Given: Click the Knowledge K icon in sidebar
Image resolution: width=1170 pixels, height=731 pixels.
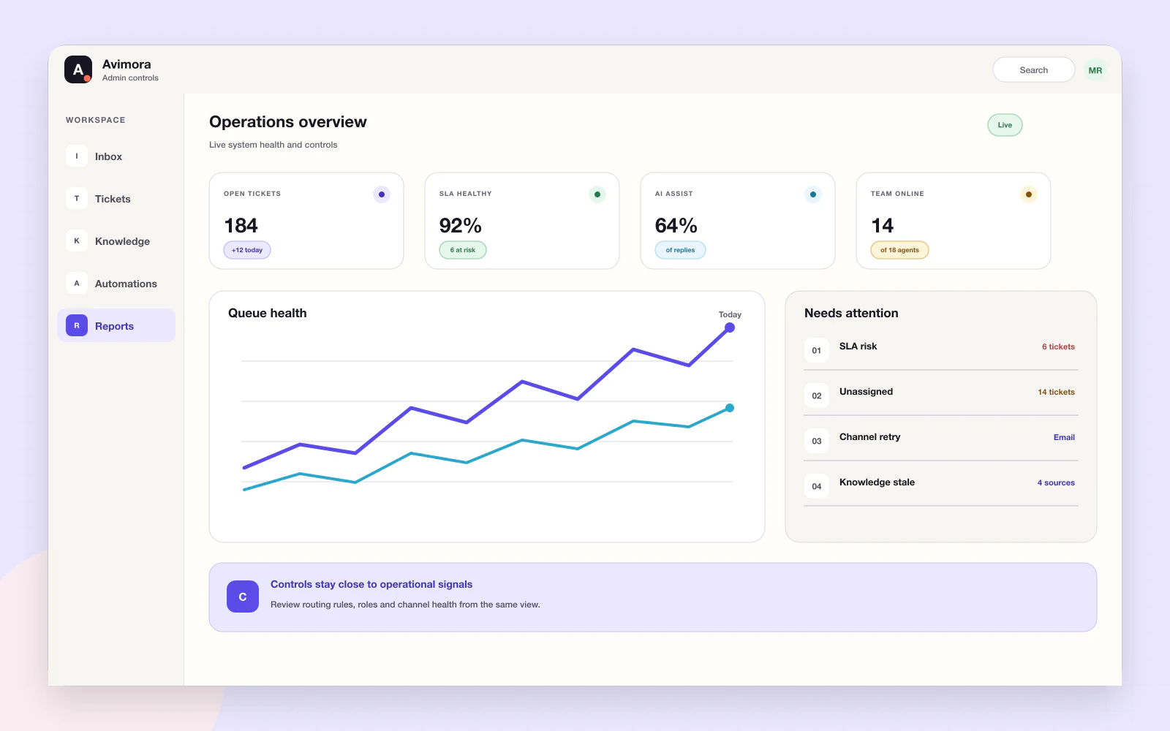Looking at the screenshot, I should [x=77, y=240].
